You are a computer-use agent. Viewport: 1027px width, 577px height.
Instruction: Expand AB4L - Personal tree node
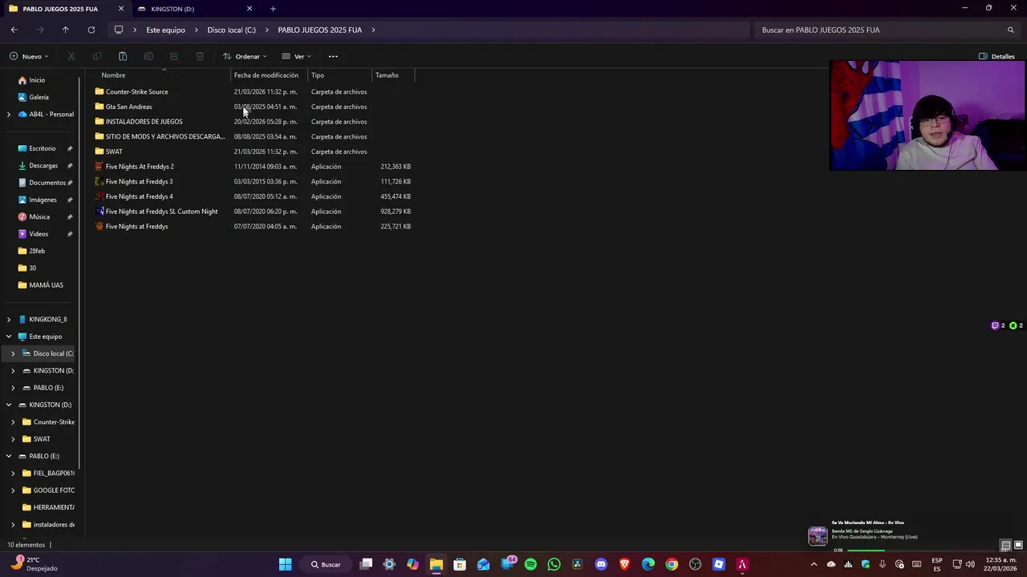9,115
